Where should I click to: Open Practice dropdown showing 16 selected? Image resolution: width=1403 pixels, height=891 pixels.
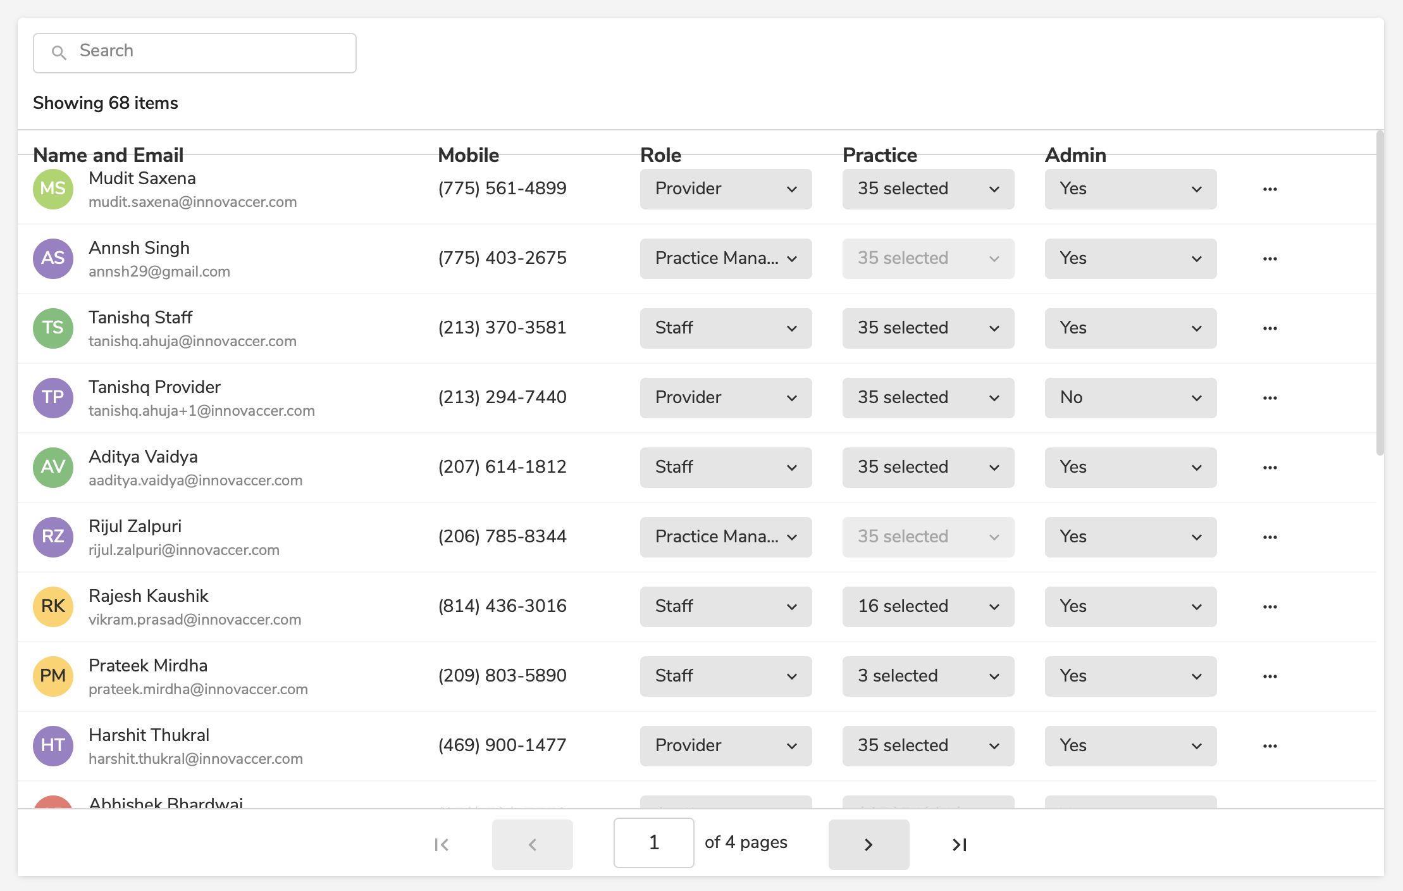(928, 607)
